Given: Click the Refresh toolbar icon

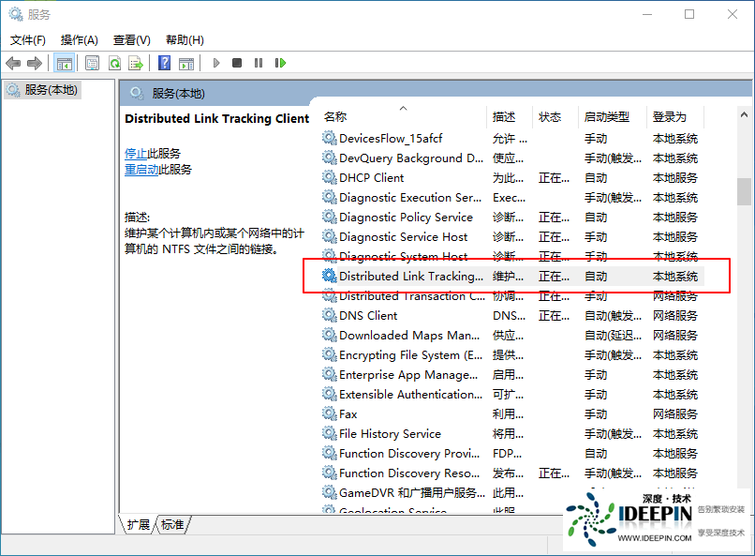Looking at the screenshot, I should [114, 63].
